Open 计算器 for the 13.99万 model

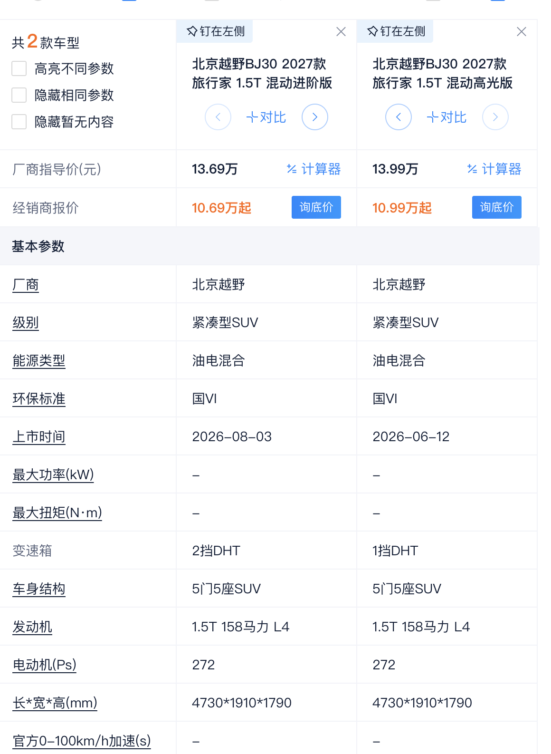point(494,169)
